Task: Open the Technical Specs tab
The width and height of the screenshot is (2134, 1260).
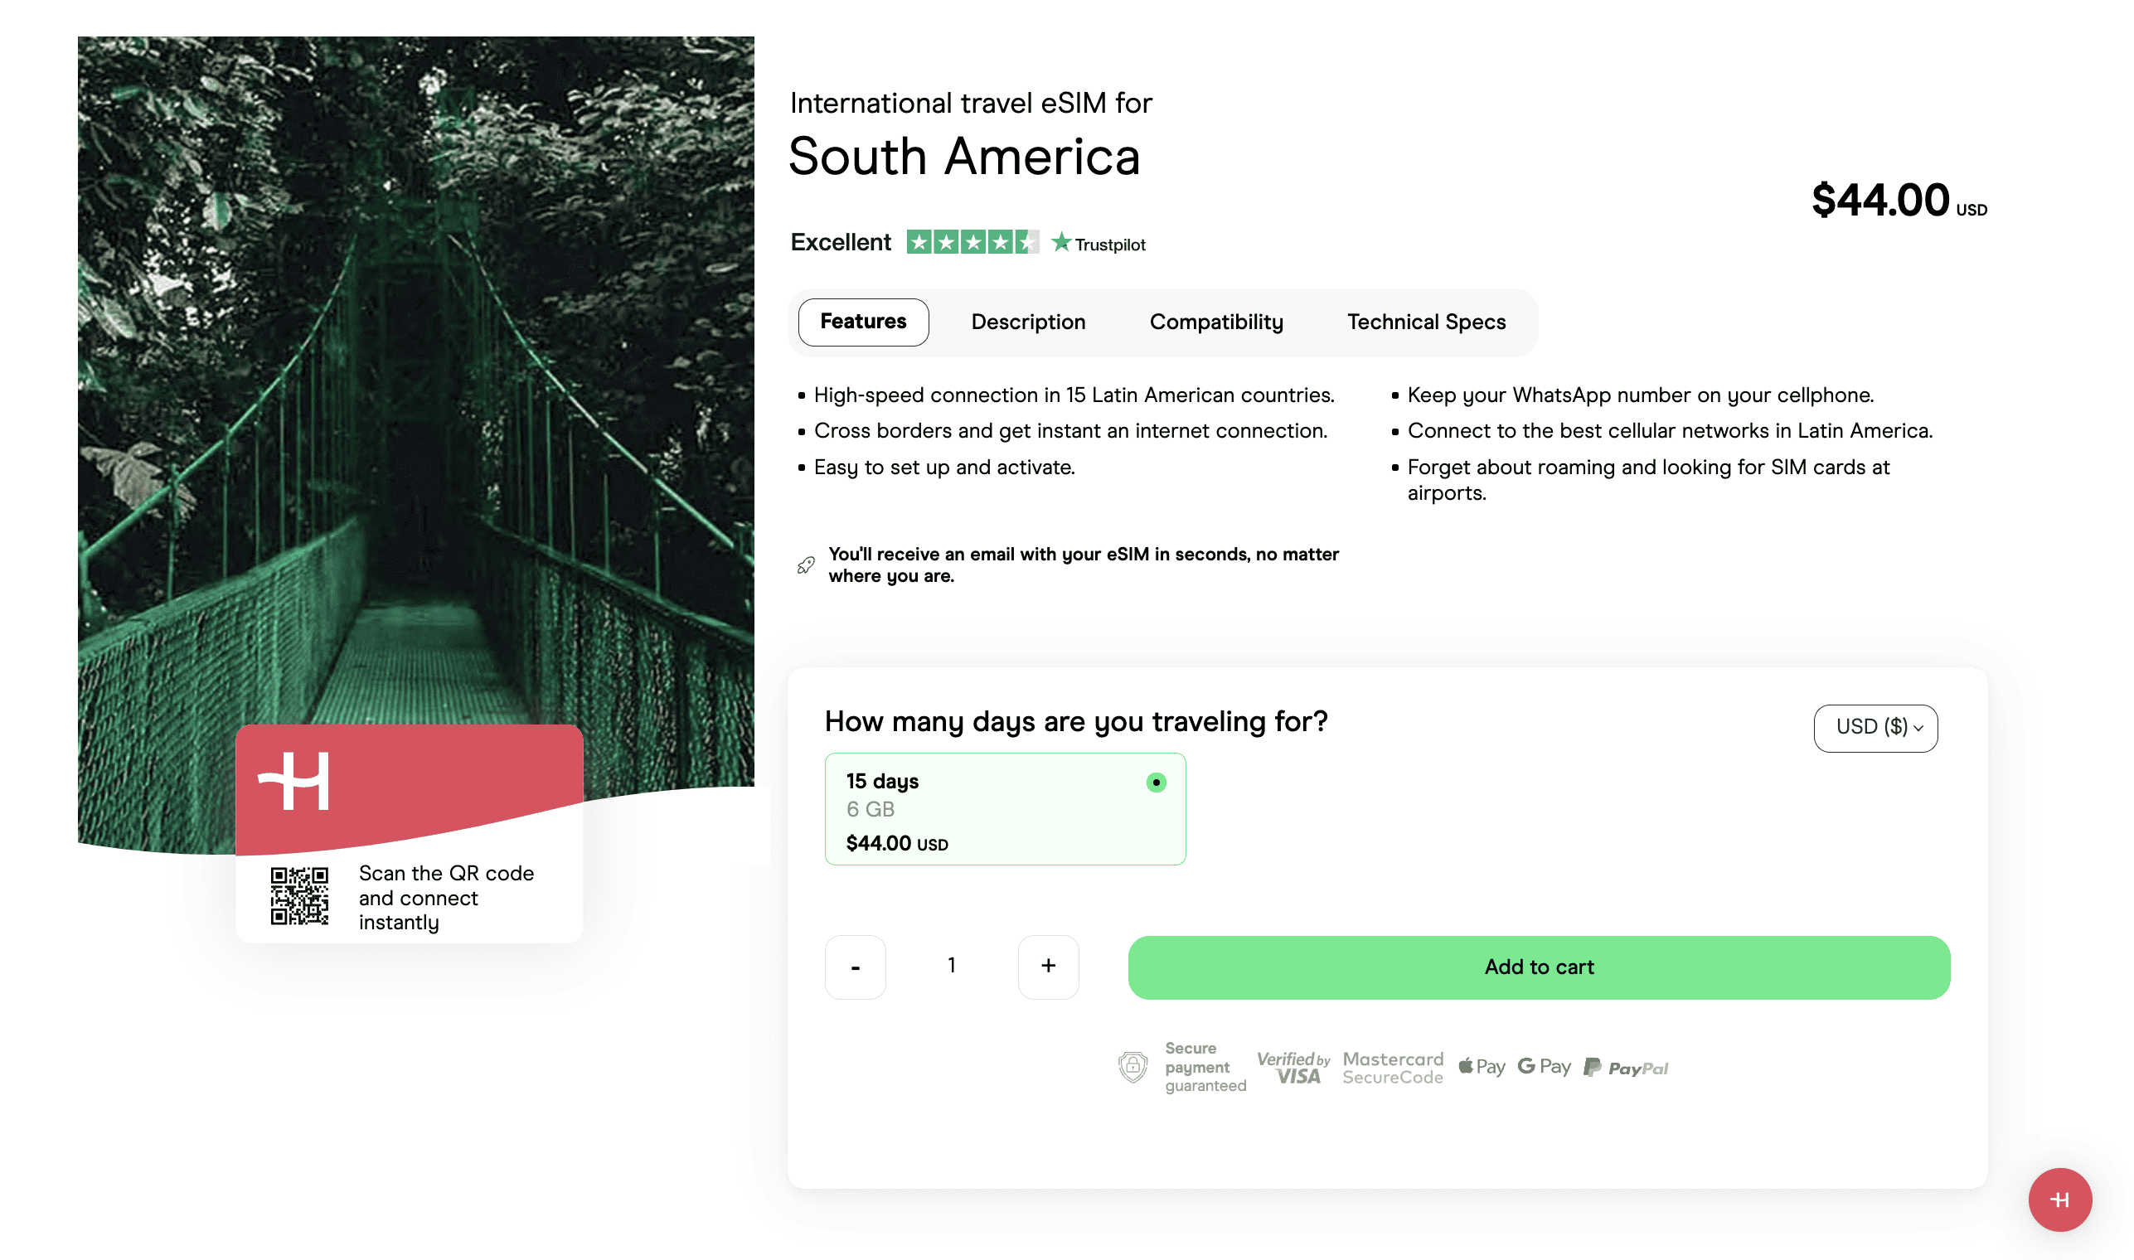Action: click(x=1426, y=322)
